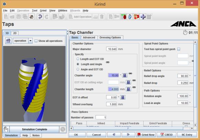Click the save all disks toolbar icon
This screenshot has width=200, height=140.
[25, 17]
